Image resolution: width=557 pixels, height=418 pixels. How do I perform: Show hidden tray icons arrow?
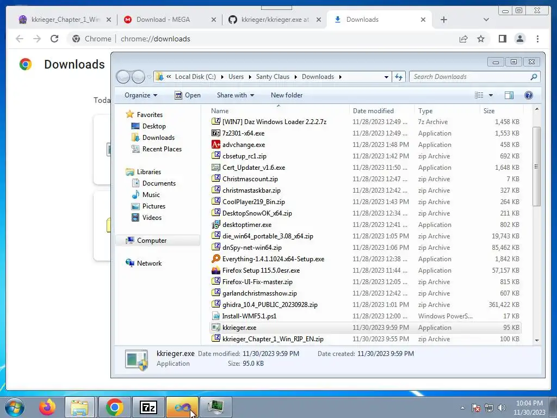coord(462,408)
